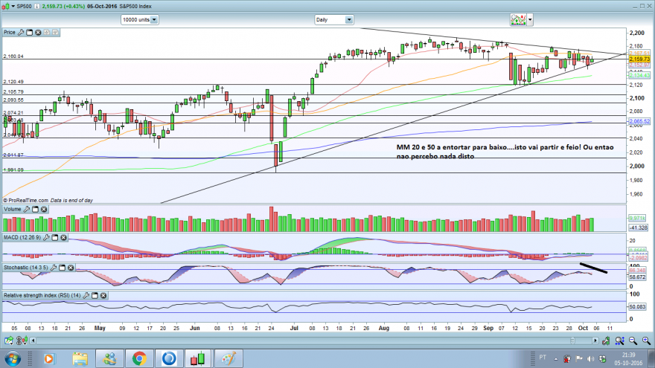Open Volume indicator settings wrench
The height and width of the screenshot is (368, 655).
click(27, 209)
